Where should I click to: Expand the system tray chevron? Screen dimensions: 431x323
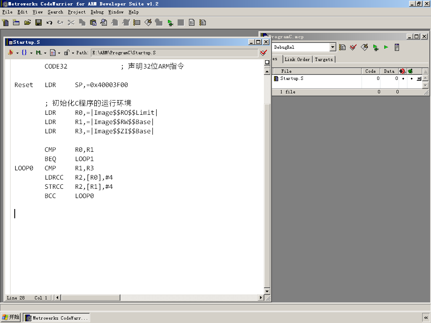426,318
